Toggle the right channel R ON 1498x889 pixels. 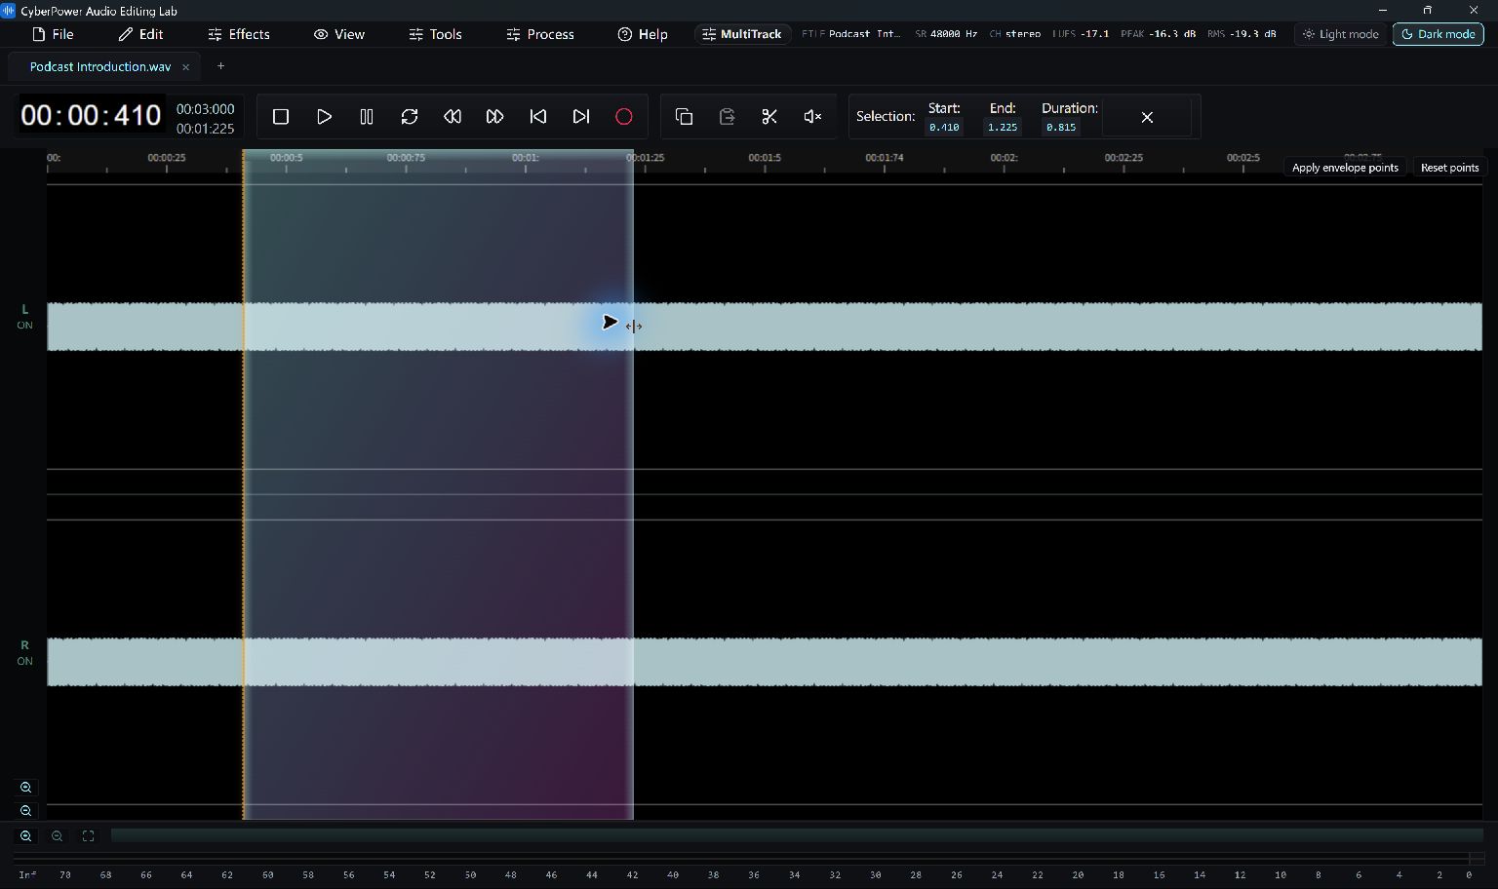(24, 652)
